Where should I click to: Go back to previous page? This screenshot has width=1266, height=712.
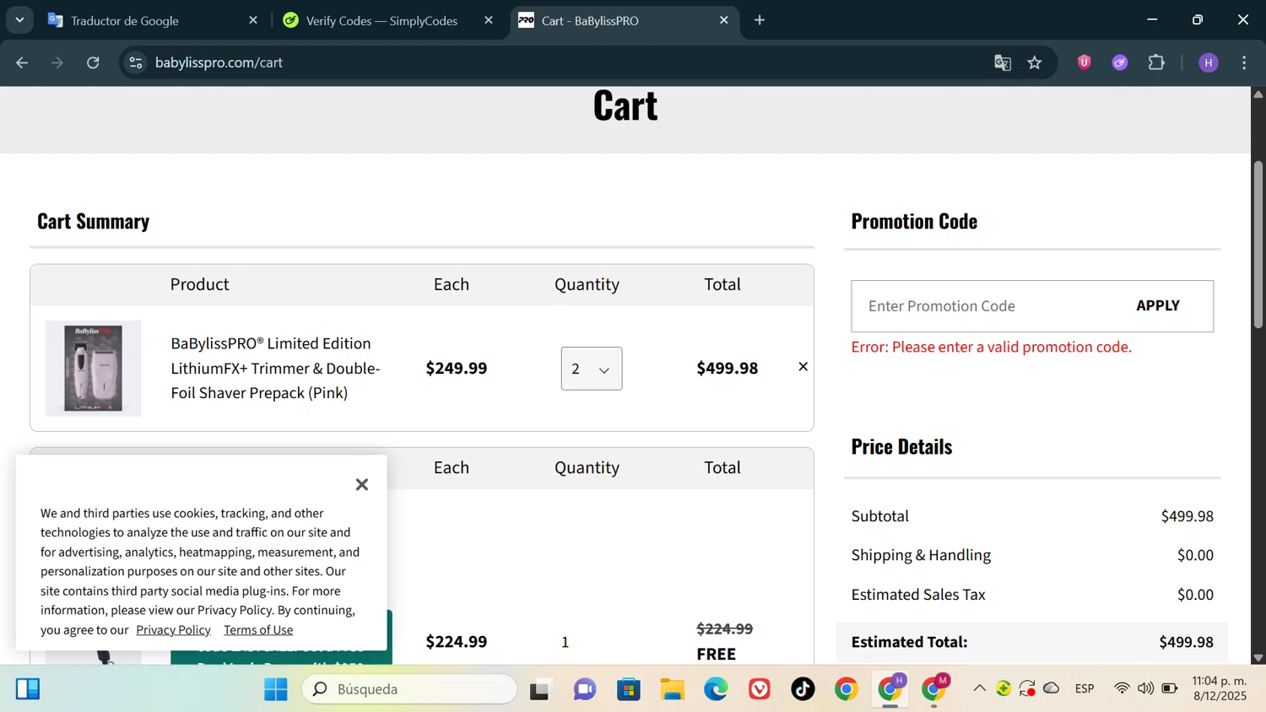22,62
